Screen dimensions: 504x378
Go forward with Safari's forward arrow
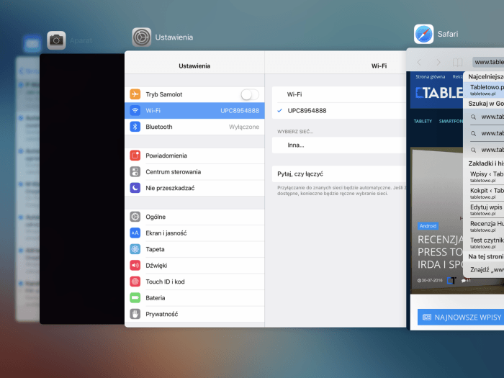[438, 62]
